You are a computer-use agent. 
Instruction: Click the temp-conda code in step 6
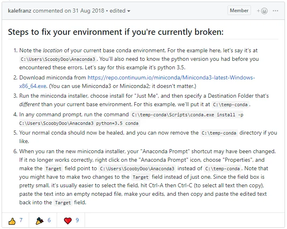coord(223,169)
